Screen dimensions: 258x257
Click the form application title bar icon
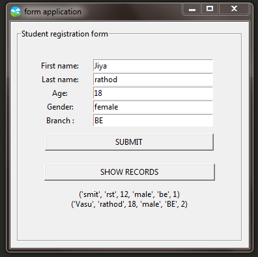pos(16,12)
